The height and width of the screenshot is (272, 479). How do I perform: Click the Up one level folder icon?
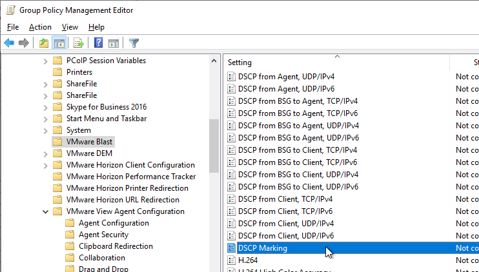click(44, 43)
